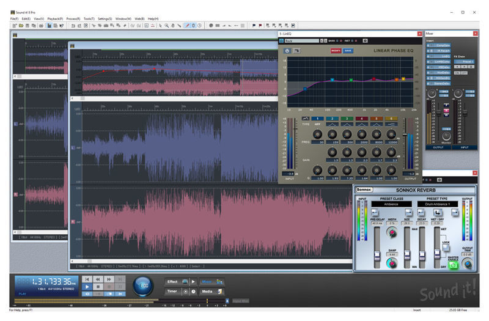Click the Width knob in Sonnox Reverb
Viewport: 489px width, 321px height.
coord(392,232)
